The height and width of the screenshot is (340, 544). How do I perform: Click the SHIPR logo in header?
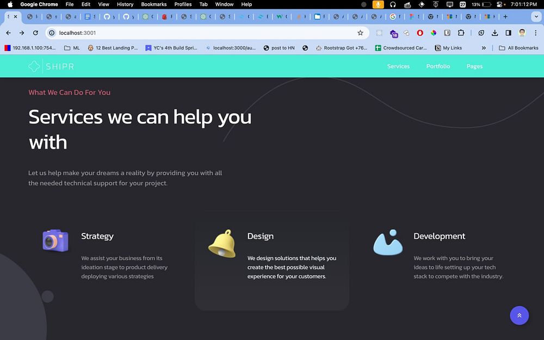(51, 66)
